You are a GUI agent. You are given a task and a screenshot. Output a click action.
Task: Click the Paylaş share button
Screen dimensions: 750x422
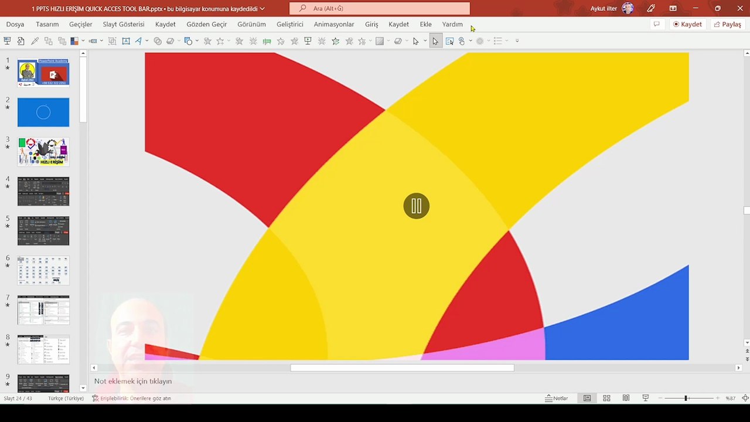[727, 25]
